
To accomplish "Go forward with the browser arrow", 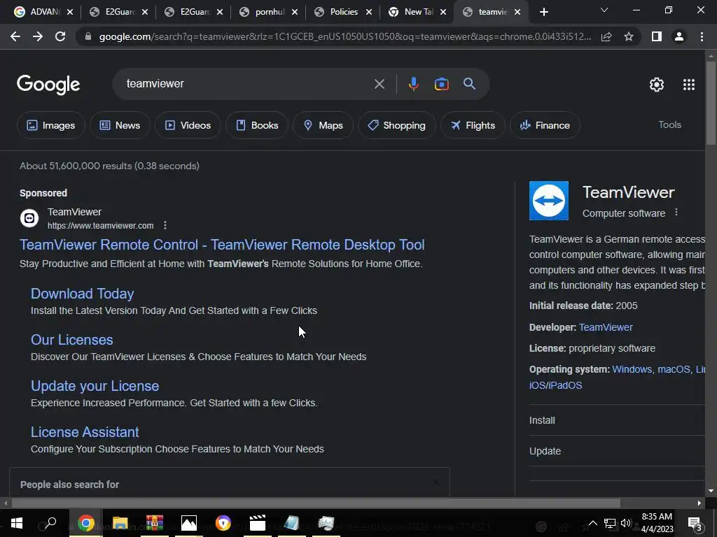I will pos(38,36).
